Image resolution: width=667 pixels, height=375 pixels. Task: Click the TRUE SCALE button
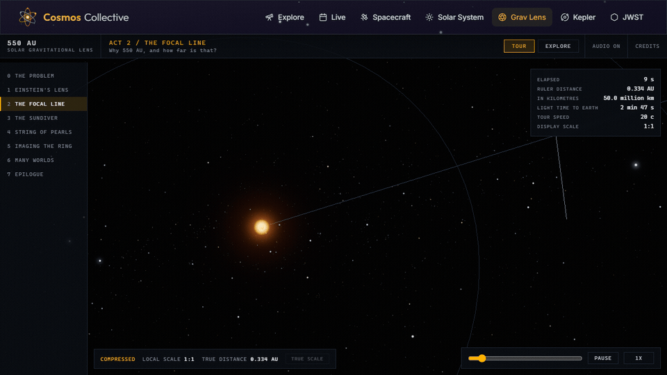(x=307, y=359)
